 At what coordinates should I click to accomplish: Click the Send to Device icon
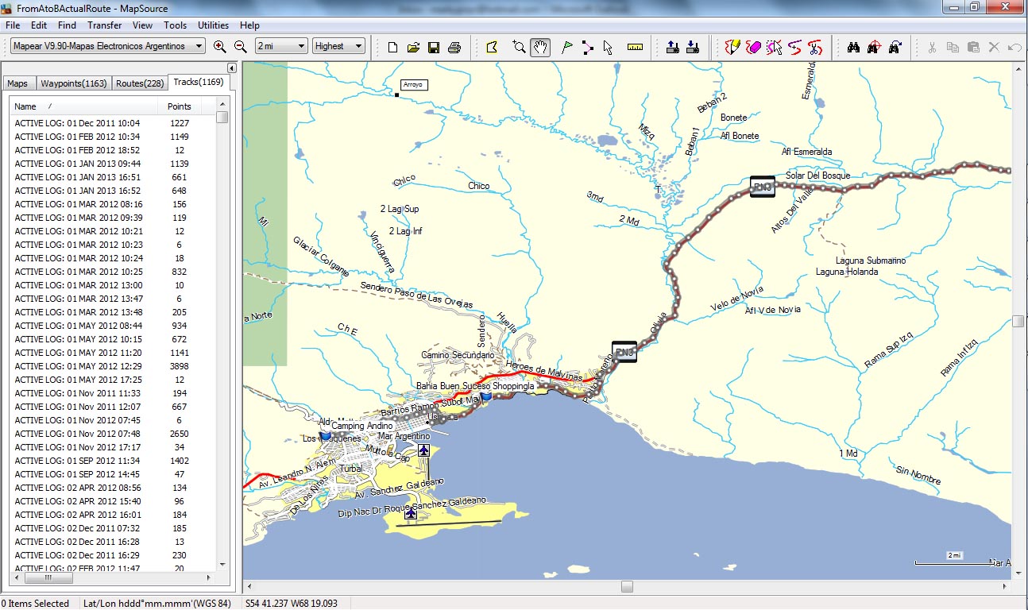(x=672, y=47)
